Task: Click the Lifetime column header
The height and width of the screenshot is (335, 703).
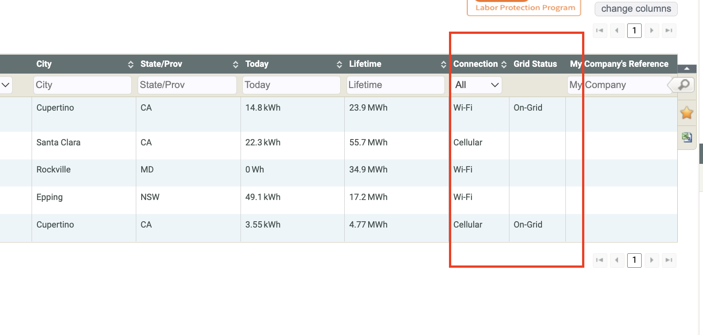Action: [365, 64]
